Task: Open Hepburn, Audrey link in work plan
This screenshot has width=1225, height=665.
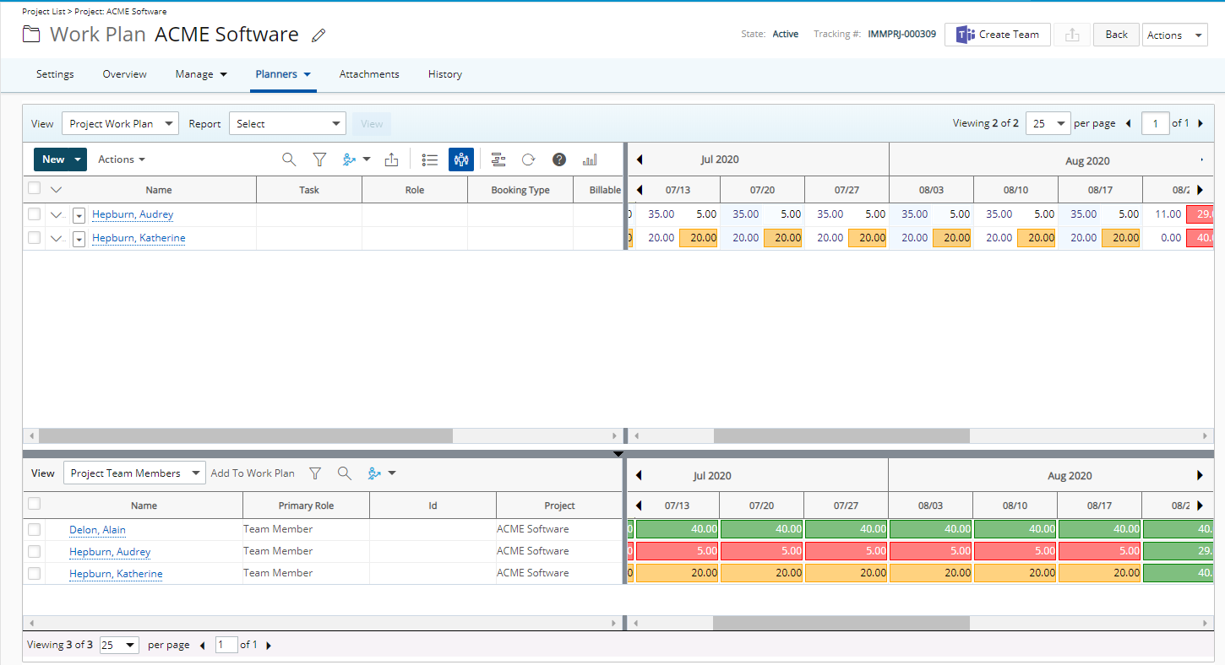Action: (x=133, y=214)
